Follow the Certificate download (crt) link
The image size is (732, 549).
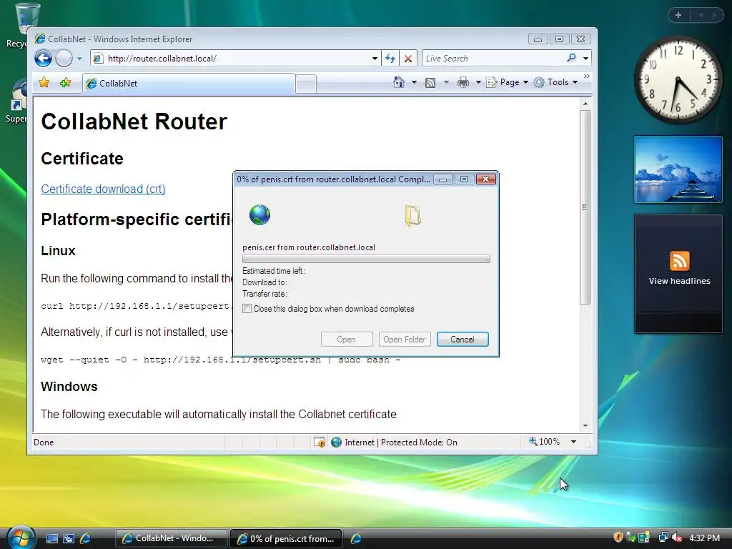coord(103,189)
